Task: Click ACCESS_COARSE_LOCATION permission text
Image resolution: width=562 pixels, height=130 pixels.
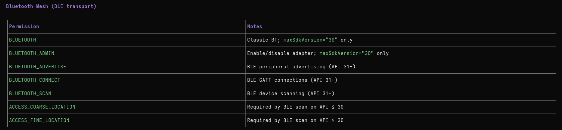Action: coord(42,107)
